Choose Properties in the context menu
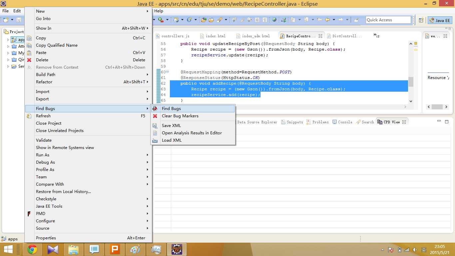Screen dimensions: 455x256 click(89, 238)
